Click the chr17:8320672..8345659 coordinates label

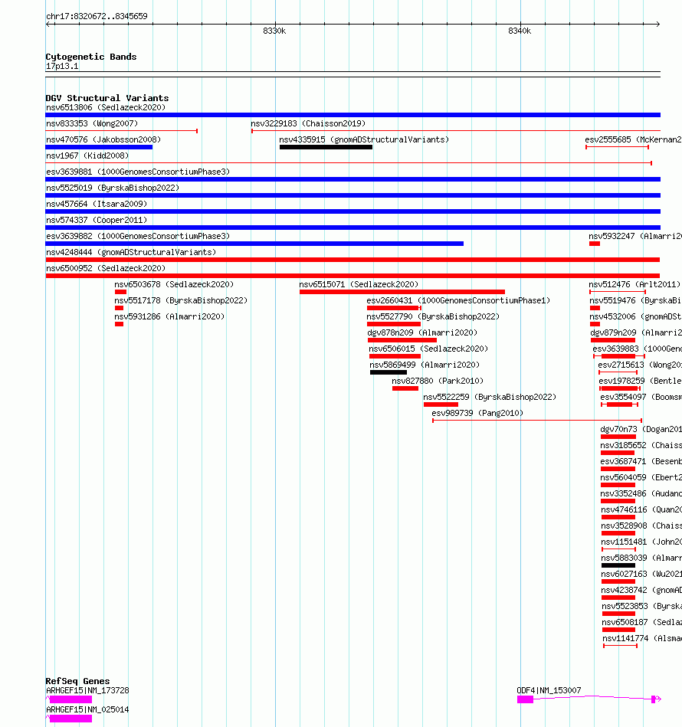[97, 16]
